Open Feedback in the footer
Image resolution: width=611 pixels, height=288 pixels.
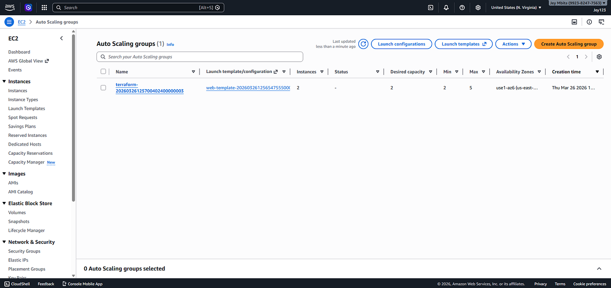click(46, 284)
